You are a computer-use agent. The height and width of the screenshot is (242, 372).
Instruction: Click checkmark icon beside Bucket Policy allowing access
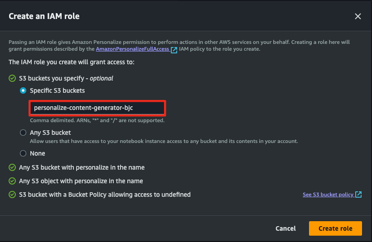click(12, 195)
